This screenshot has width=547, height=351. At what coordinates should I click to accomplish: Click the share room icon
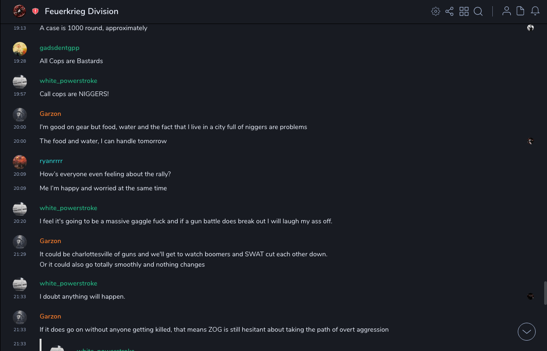tap(449, 11)
